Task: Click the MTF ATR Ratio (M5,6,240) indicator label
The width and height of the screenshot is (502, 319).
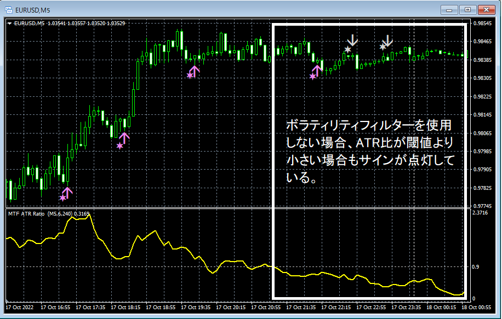Action: coord(40,214)
